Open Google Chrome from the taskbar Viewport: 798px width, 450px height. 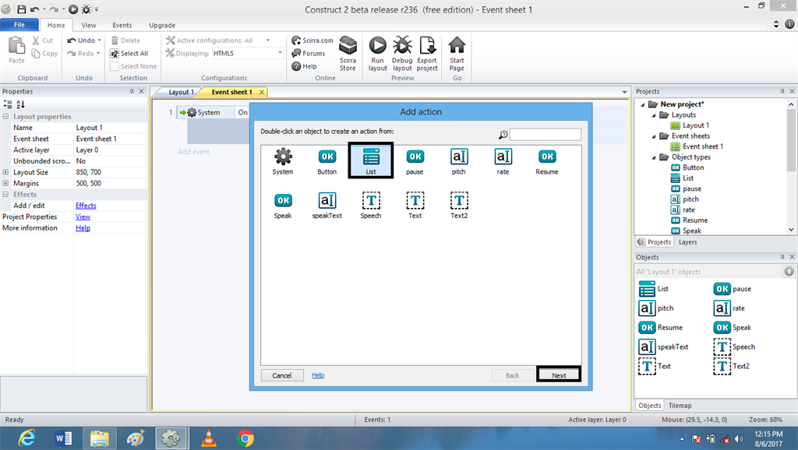click(x=245, y=438)
